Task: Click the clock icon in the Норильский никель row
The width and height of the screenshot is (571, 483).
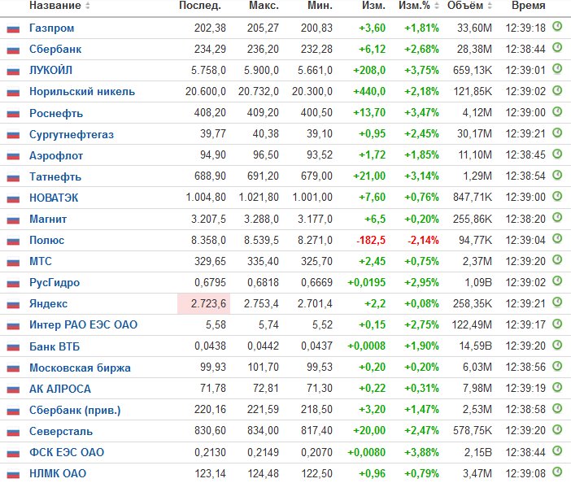Action: pos(557,90)
